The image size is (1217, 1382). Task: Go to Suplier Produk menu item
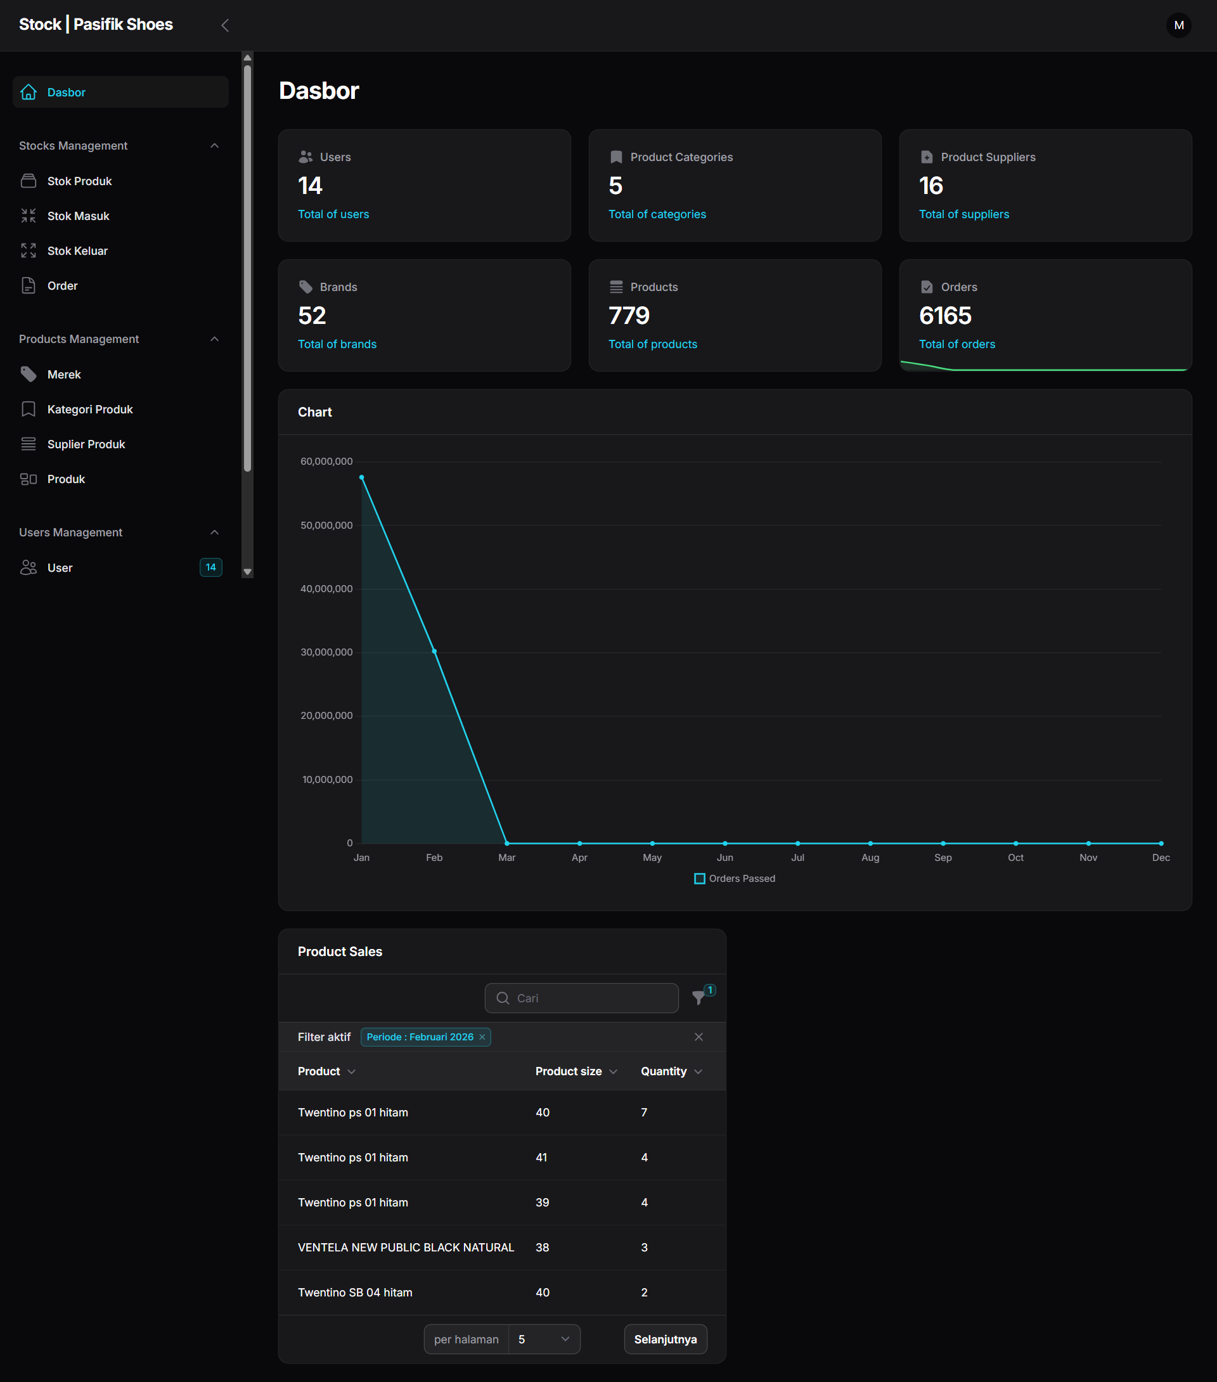[86, 444]
